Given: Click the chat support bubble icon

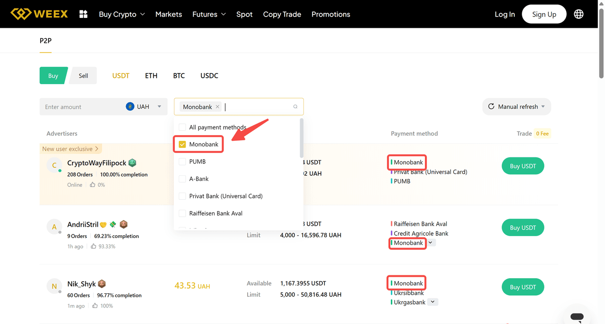Looking at the screenshot, I should pyautogui.click(x=577, y=316).
